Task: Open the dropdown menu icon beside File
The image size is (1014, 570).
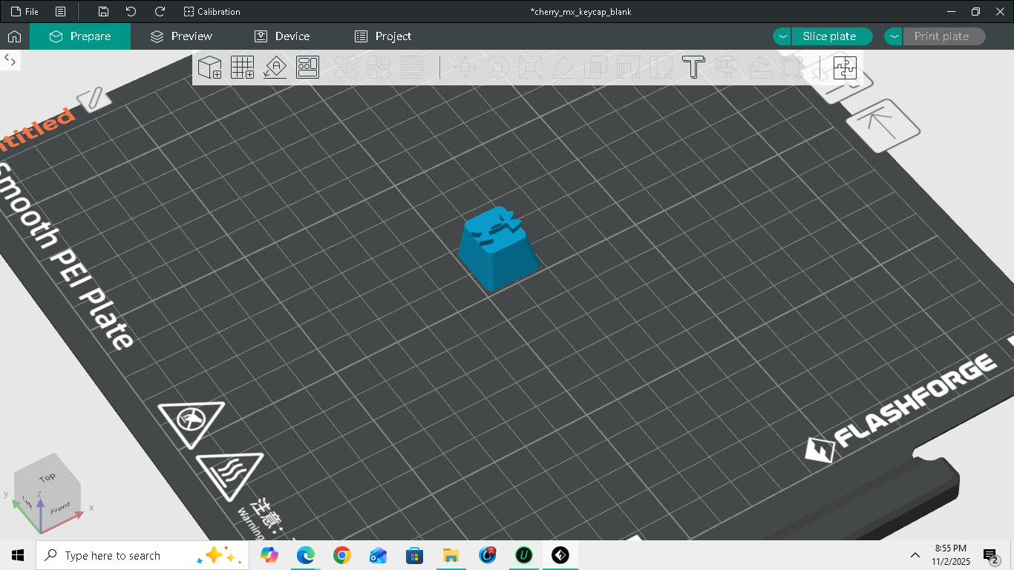Action: coord(61,12)
